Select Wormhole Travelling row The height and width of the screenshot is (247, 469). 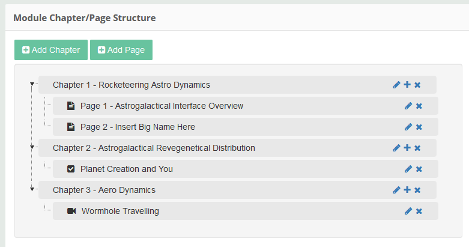(x=245, y=211)
